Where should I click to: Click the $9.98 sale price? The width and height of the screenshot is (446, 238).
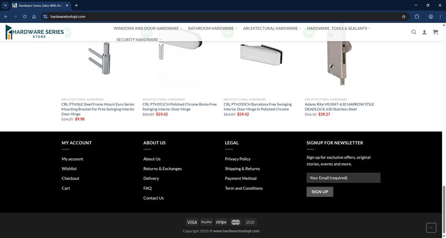click(x=80, y=119)
